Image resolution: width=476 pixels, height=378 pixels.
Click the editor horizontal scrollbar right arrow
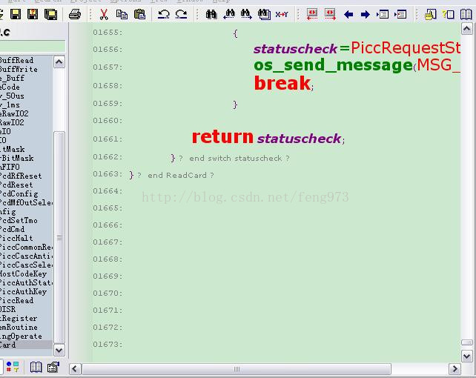click(454, 369)
